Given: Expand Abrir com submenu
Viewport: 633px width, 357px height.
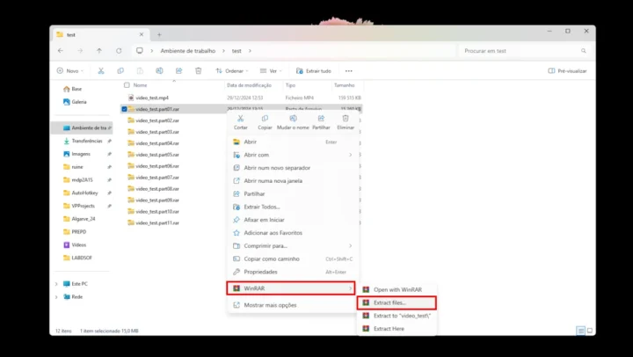Looking at the screenshot, I should pos(351,155).
